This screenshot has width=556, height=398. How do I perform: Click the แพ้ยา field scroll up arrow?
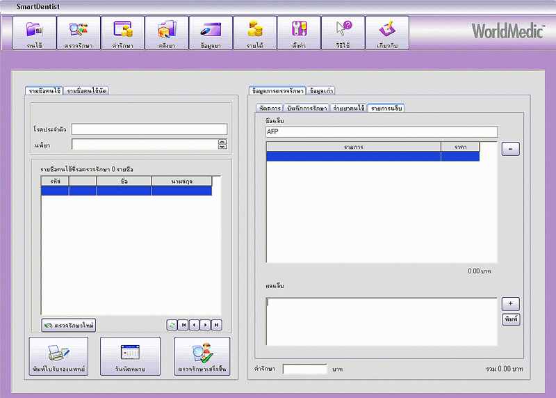point(222,141)
